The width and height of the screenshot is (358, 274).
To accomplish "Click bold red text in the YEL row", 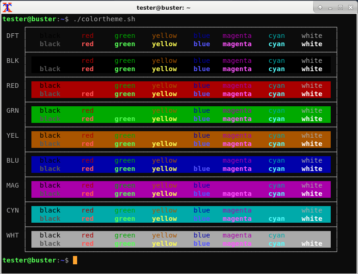I will tap(87, 144).
